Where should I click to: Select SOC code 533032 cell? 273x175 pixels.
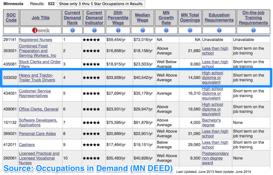coord(10,78)
